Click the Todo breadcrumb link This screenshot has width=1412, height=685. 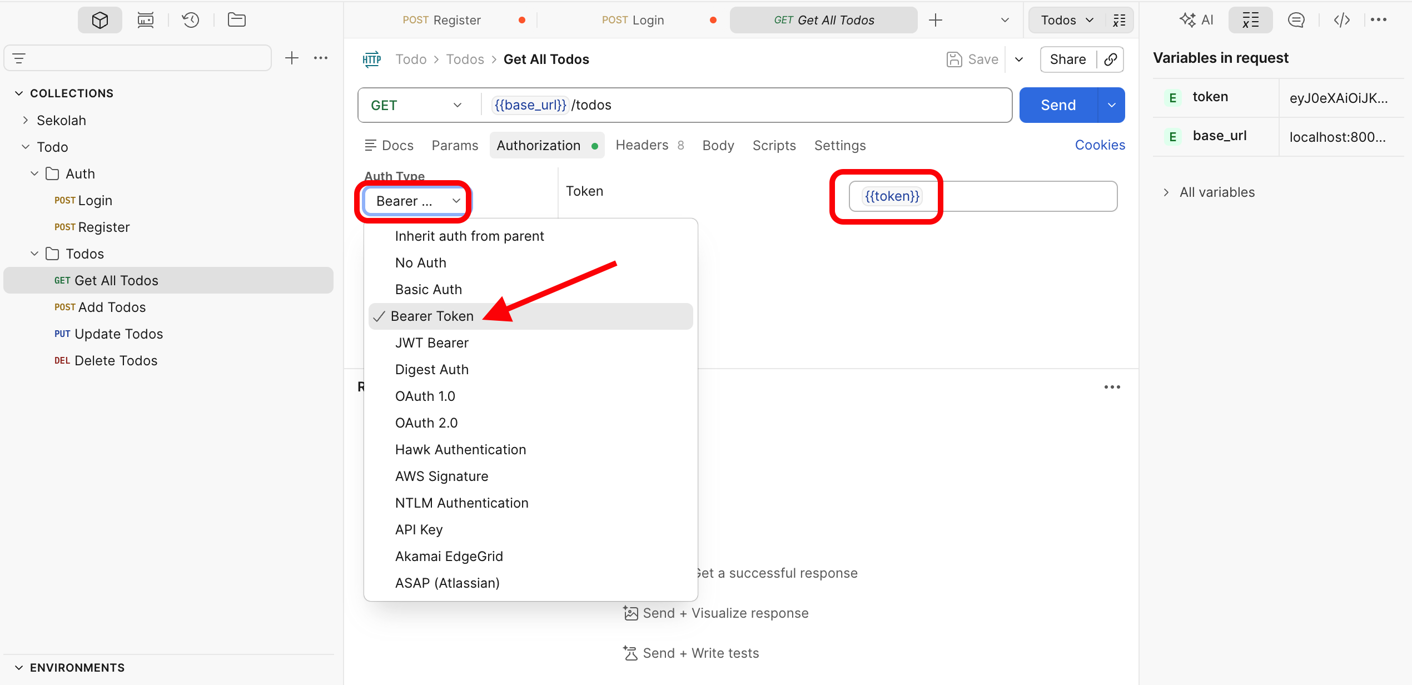pos(411,59)
